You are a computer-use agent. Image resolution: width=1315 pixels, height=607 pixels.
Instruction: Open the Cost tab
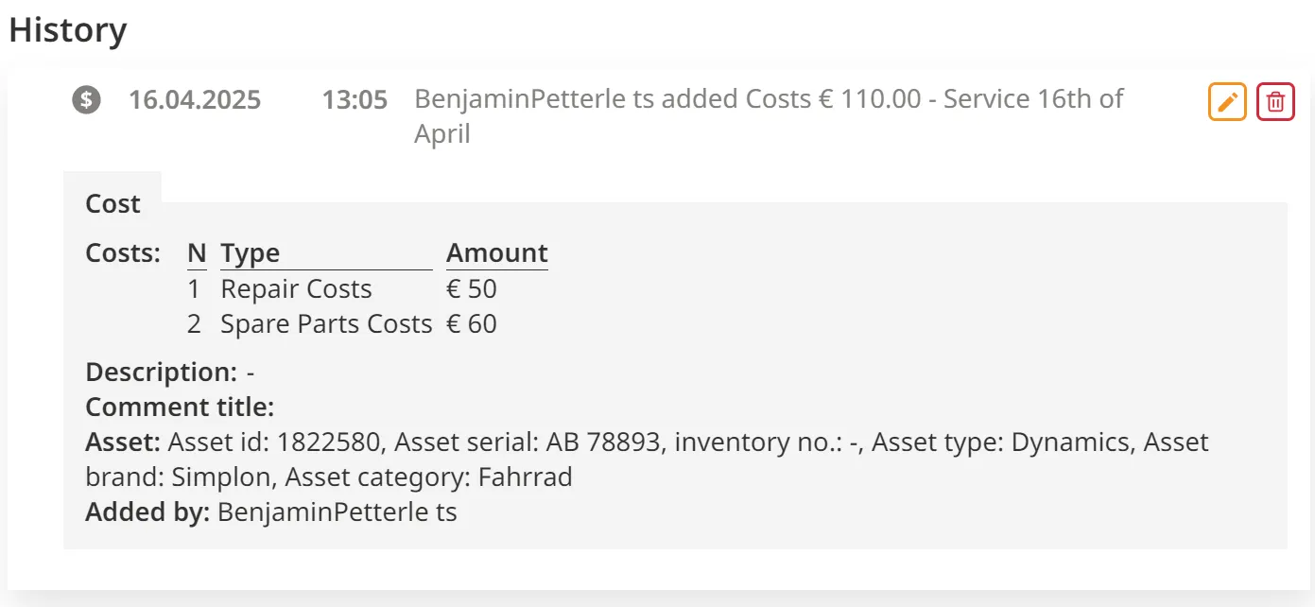[x=112, y=203]
